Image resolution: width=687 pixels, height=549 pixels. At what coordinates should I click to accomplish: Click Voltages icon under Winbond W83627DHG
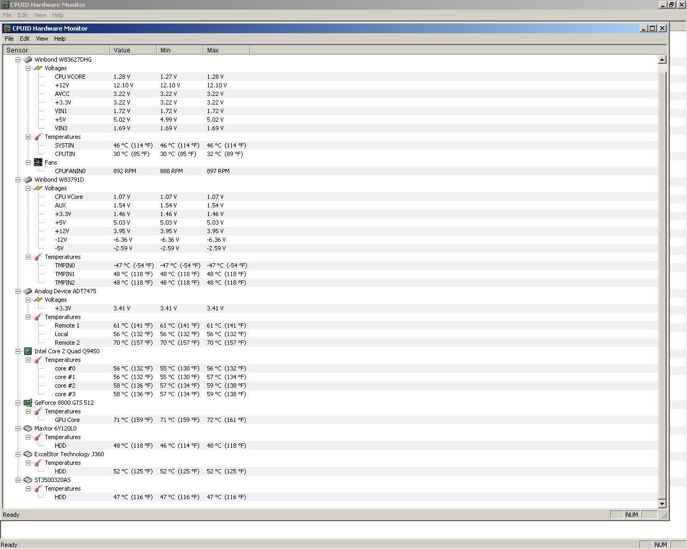click(38, 68)
